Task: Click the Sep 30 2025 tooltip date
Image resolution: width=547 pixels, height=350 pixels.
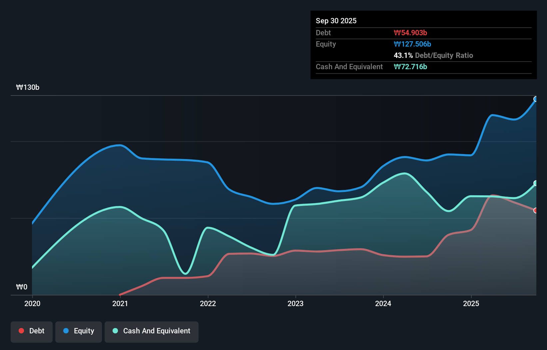Action: (x=336, y=21)
